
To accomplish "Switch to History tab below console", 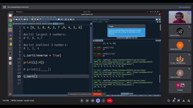I will 131,94.
